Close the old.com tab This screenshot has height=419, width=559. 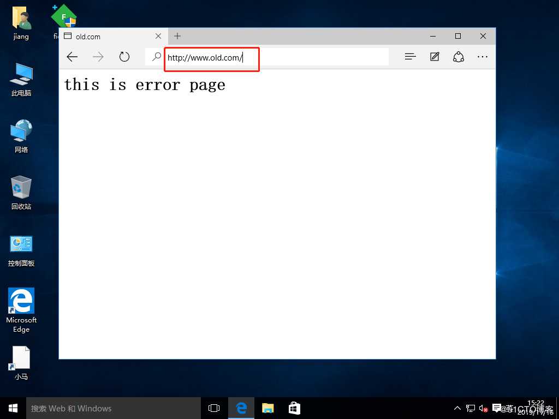click(158, 36)
